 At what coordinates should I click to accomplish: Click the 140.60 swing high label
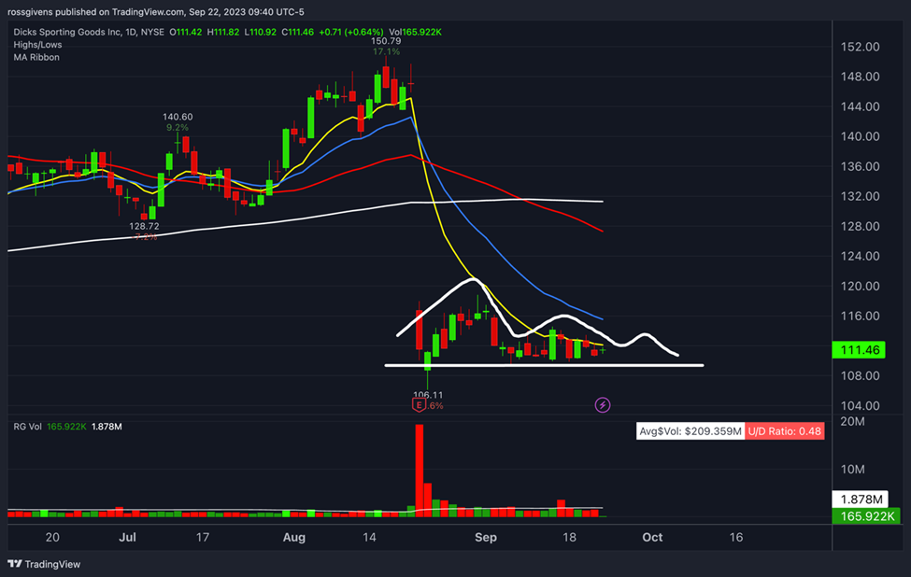pyautogui.click(x=178, y=118)
